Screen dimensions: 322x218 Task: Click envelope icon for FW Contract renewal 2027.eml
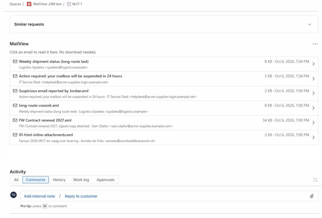click(15, 120)
